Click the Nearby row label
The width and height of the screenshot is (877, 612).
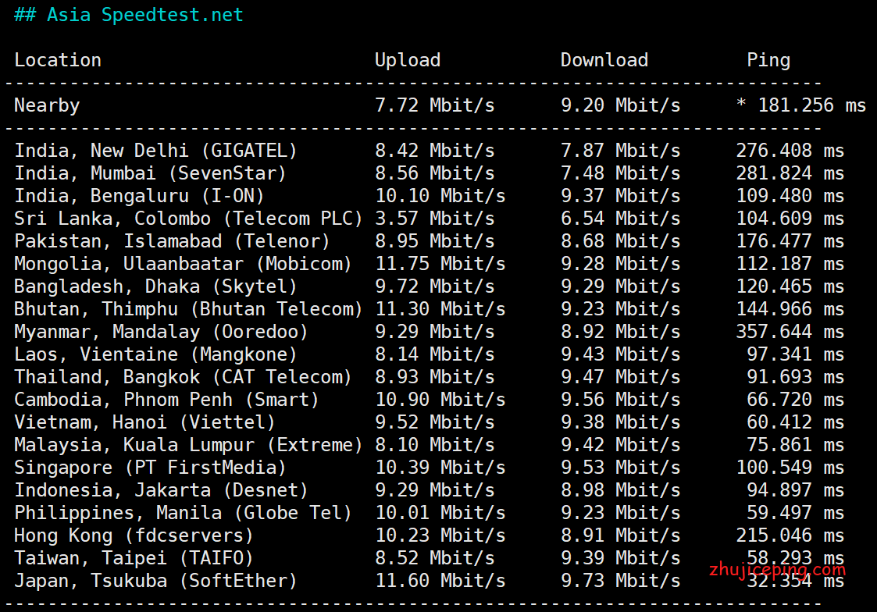tap(47, 105)
